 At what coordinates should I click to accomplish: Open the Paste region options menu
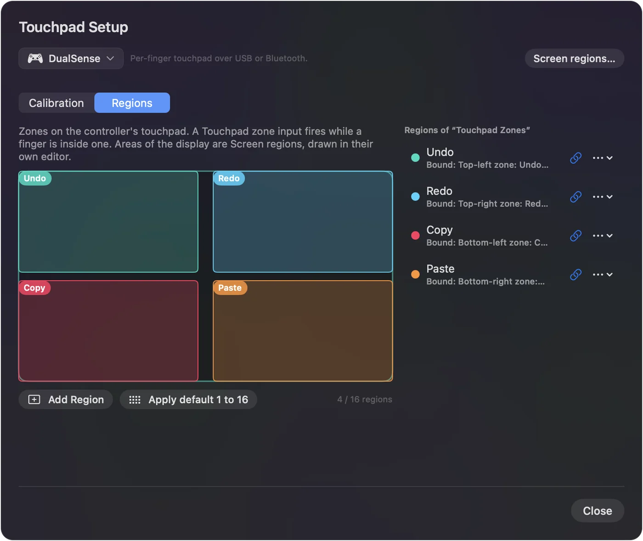tap(603, 275)
